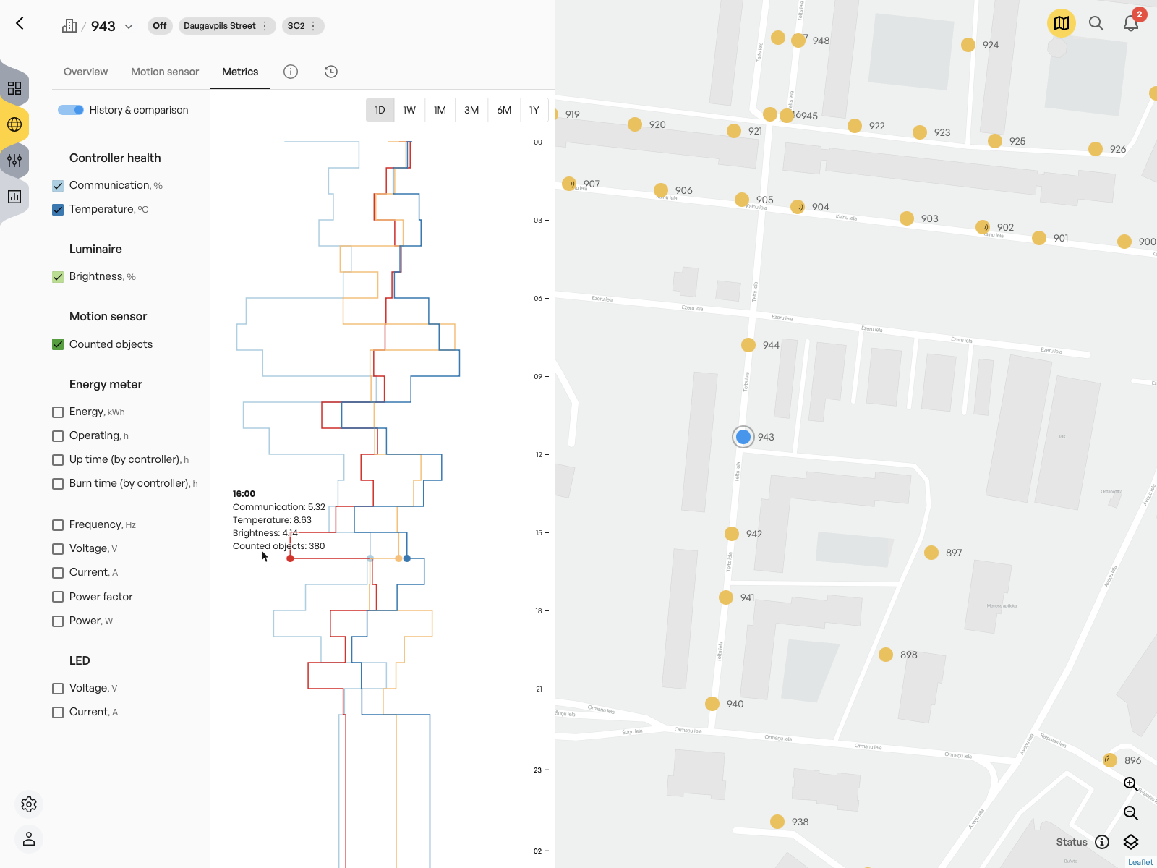Open the Daugavpils Street options menu
1157x868 pixels.
(265, 25)
